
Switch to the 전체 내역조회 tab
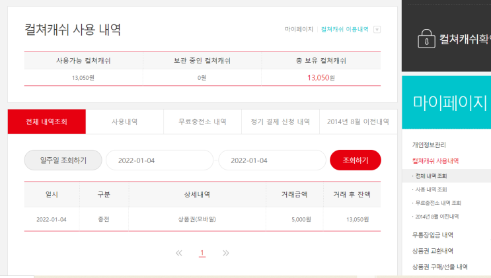coord(46,122)
